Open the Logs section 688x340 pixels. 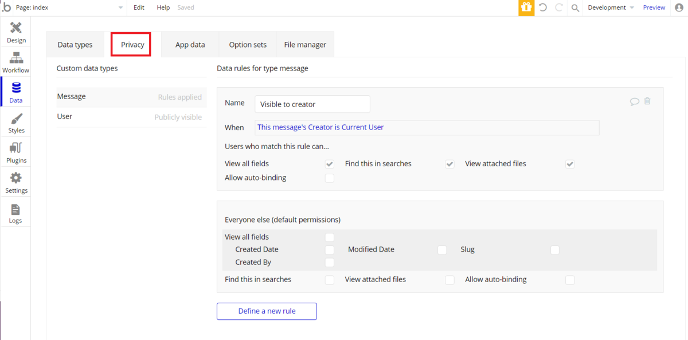(16, 213)
